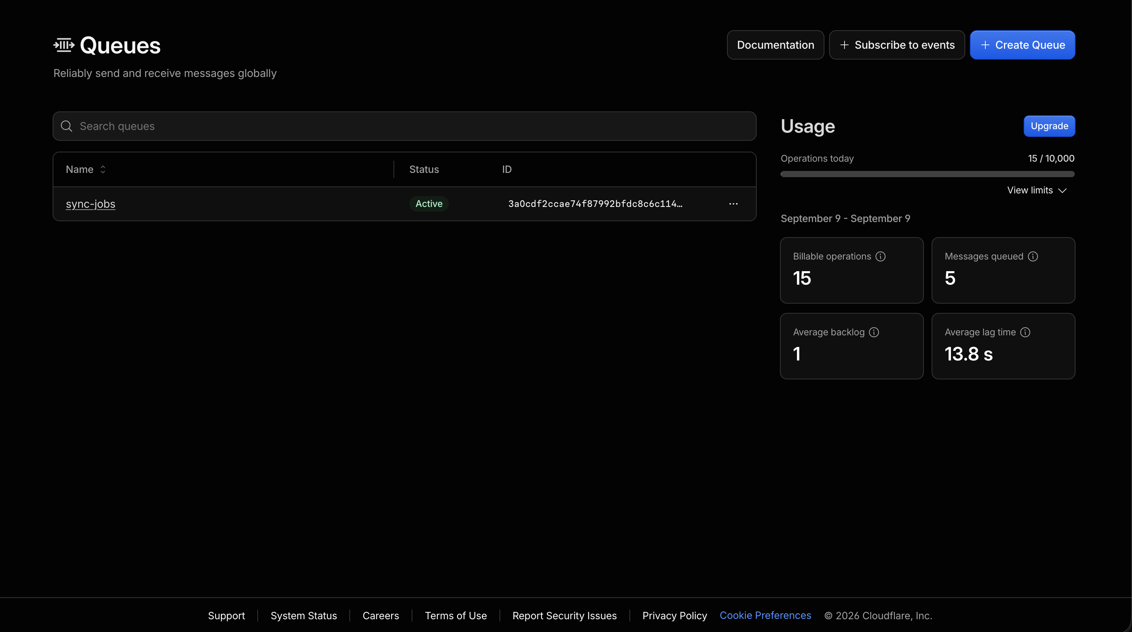Click the Status column header
This screenshot has height=632, width=1132.
pyautogui.click(x=424, y=169)
